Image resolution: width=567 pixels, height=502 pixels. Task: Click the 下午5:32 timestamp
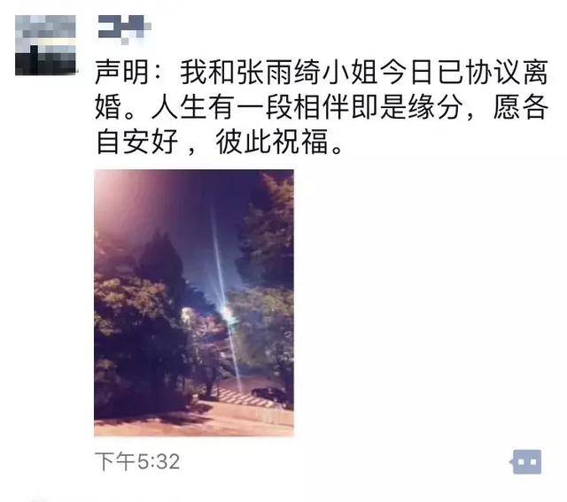(x=137, y=461)
